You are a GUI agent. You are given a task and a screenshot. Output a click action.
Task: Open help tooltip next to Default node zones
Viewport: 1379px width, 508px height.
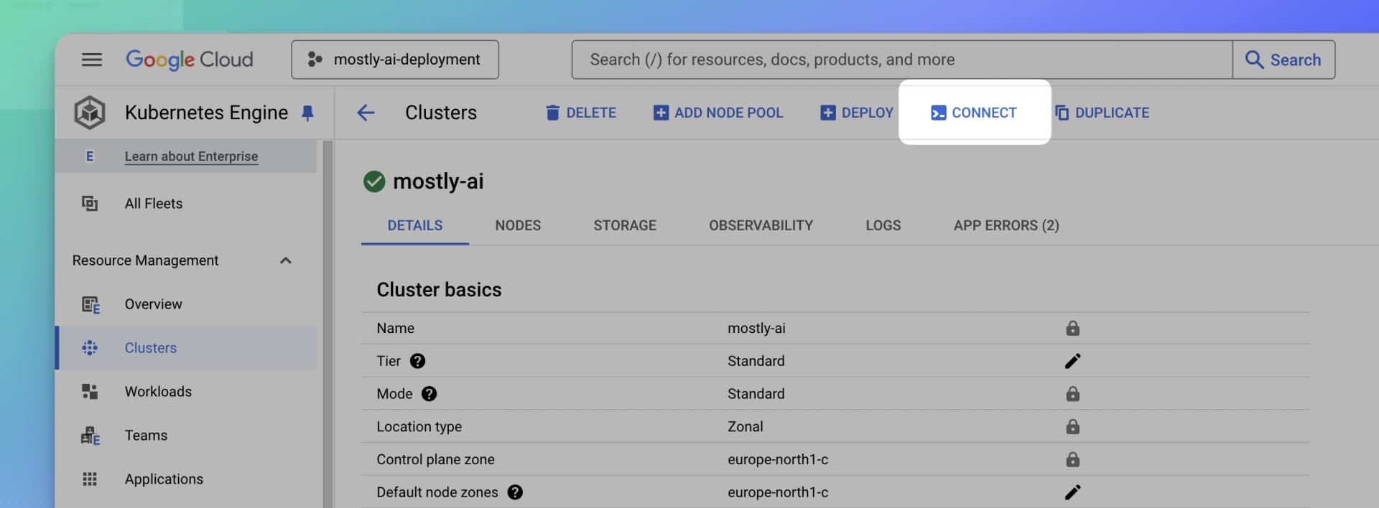coord(515,492)
